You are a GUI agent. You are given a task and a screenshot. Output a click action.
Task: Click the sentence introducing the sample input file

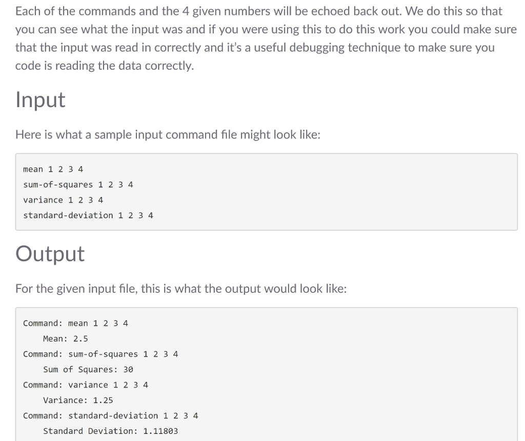[168, 135]
